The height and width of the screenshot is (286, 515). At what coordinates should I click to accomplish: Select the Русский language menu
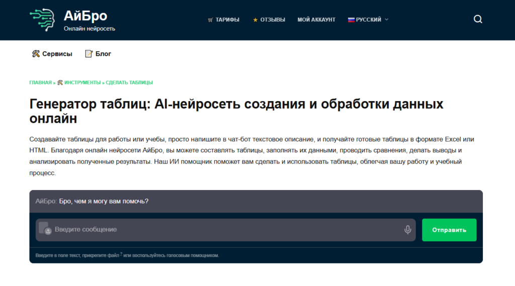click(x=368, y=20)
